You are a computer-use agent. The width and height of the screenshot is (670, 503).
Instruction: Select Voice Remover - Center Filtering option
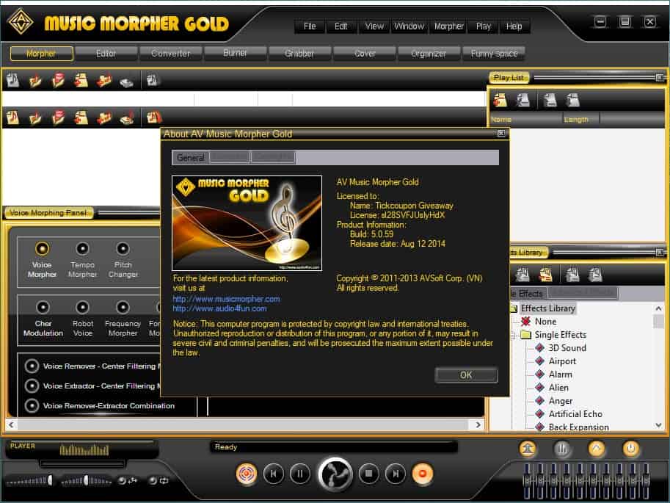click(x=32, y=366)
